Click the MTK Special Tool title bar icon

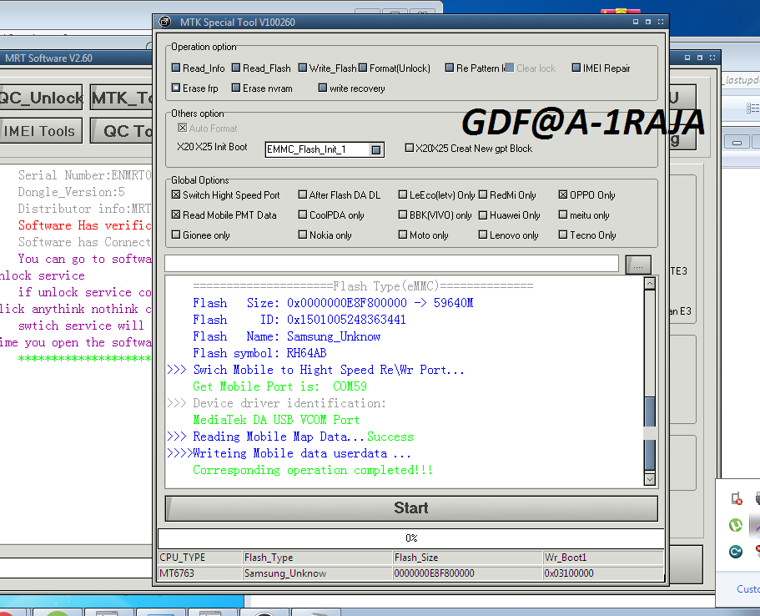pyautogui.click(x=165, y=22)
